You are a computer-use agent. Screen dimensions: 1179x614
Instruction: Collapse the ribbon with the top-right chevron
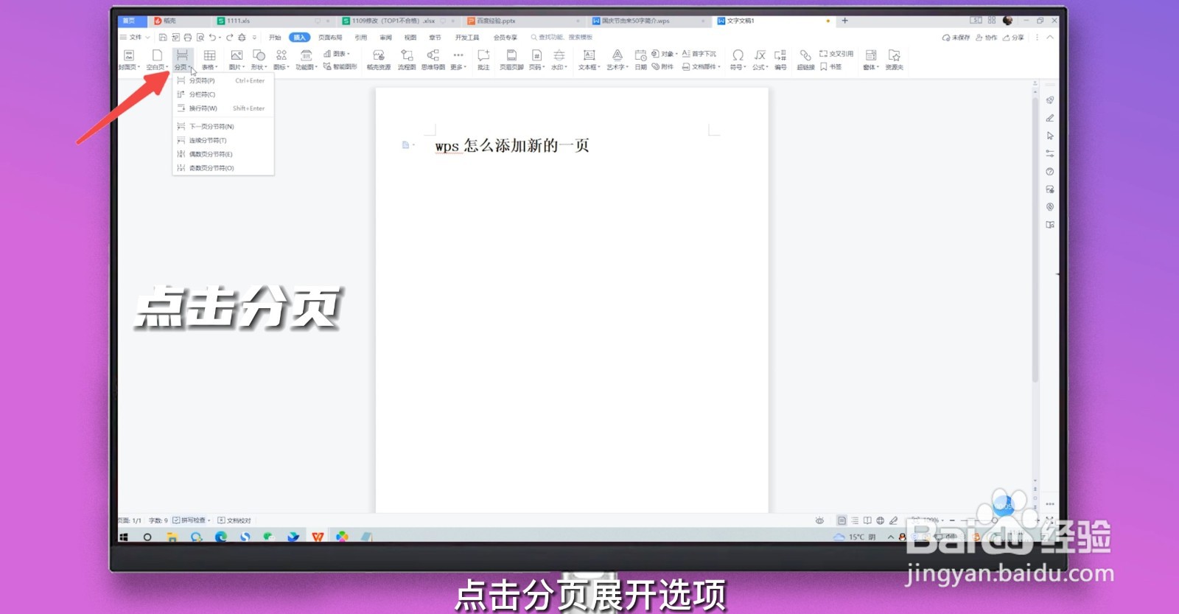point(1050,37)
